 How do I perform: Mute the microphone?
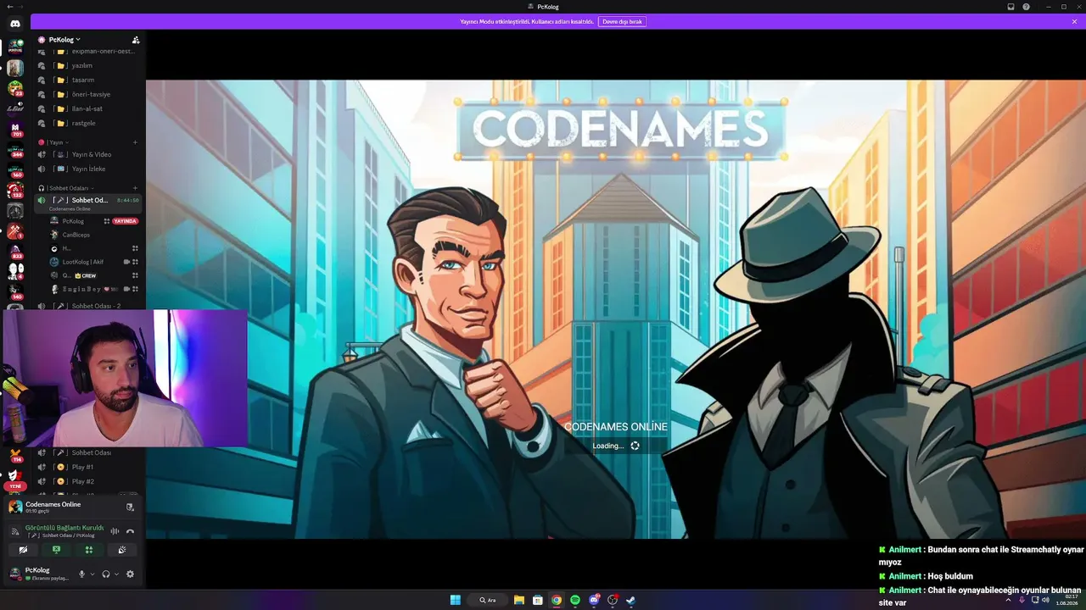(x=82, y=574)
